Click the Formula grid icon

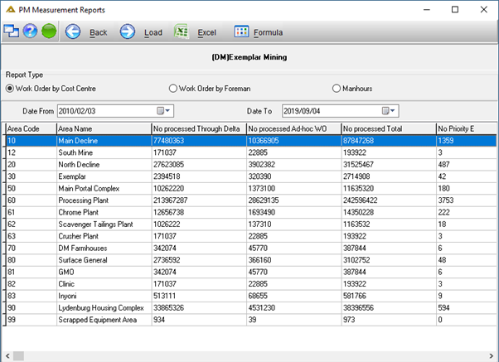pos(241,31)
